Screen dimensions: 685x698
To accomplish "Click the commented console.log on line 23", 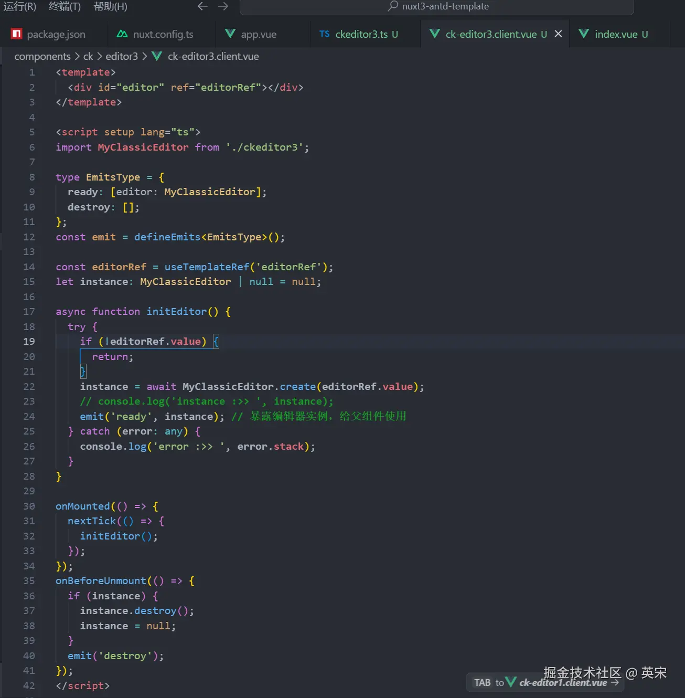I will [207, 401].
